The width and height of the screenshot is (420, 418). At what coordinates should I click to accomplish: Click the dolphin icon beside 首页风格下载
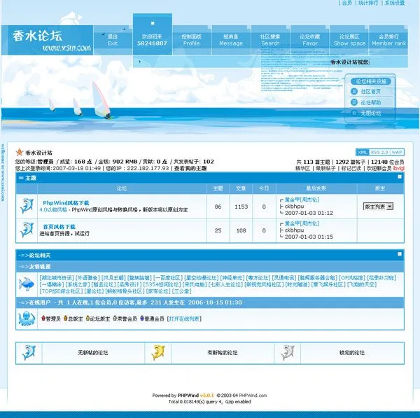pyautogui.click(x=27, y=230)
